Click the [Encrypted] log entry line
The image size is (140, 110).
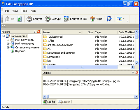coord(82,81)
